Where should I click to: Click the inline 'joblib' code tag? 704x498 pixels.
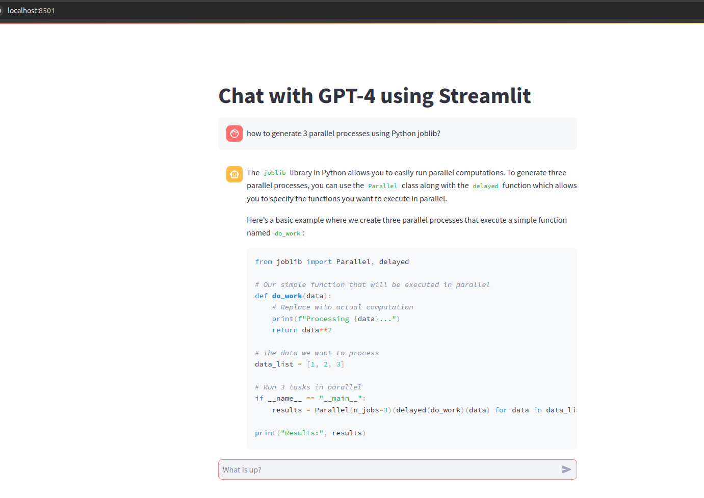275,173
